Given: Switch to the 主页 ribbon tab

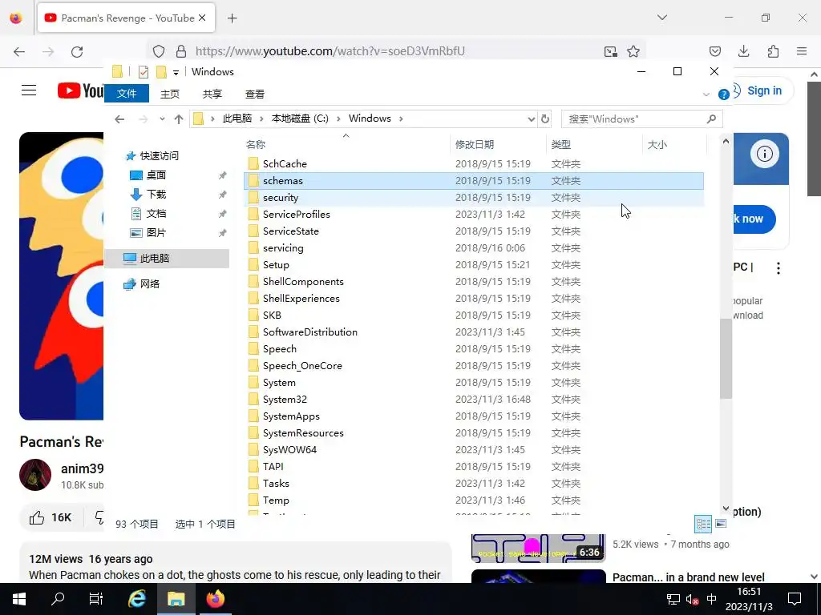Looking at the screenshot, I should point(170,94).
